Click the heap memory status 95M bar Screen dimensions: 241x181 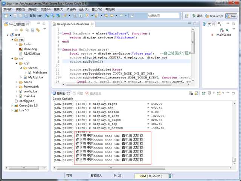pos(151,176)
